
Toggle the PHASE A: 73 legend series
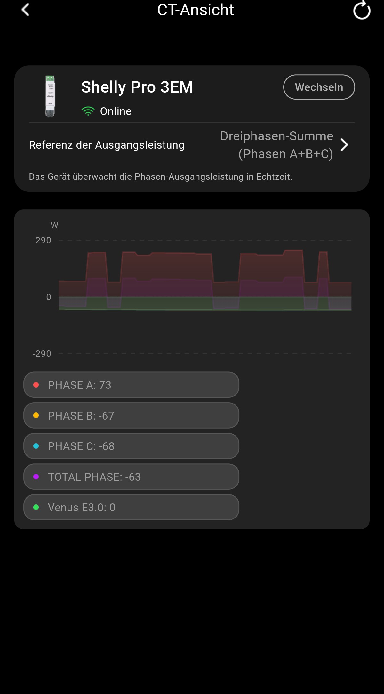[131, 385]
